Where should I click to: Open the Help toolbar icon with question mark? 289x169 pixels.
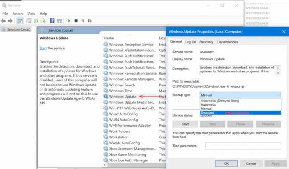52,21
